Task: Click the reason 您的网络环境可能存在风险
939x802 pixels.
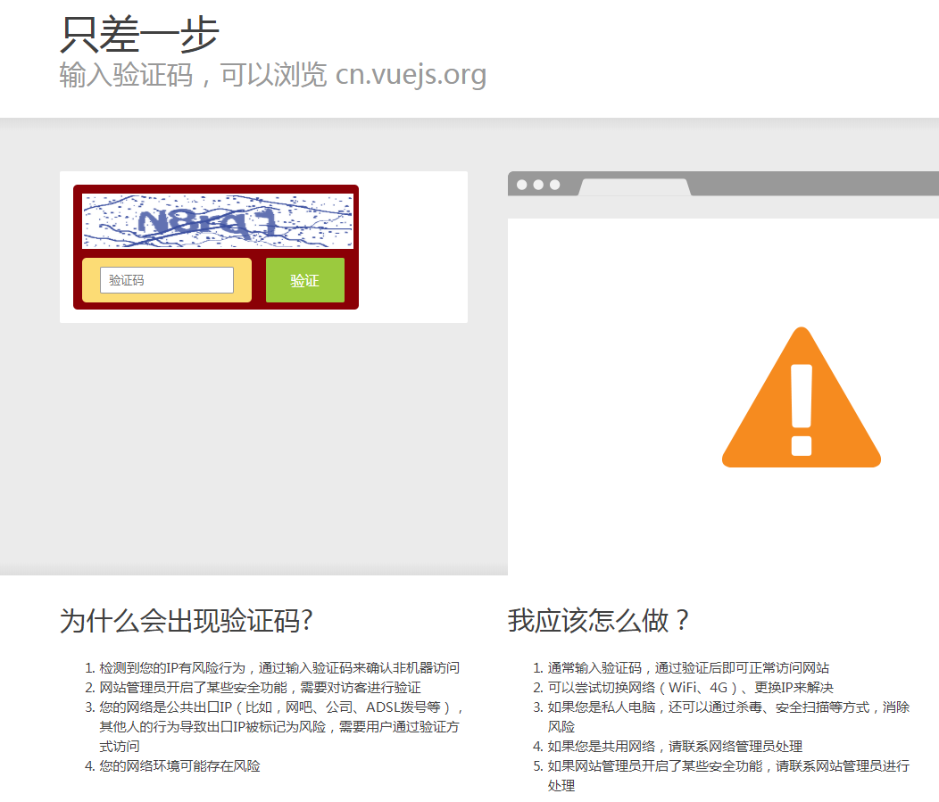Action: point(179,765)
